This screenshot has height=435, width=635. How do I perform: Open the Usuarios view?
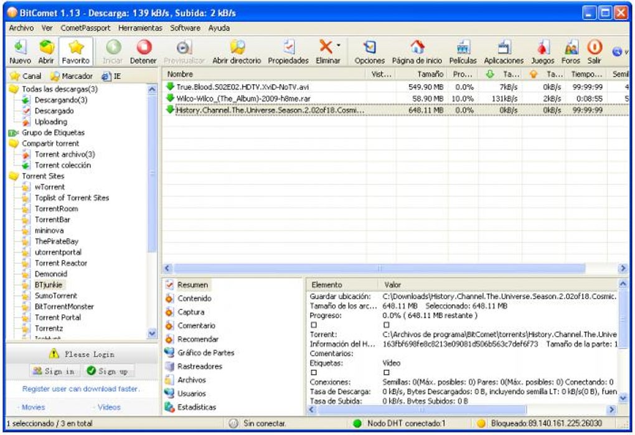coord(192,394)
